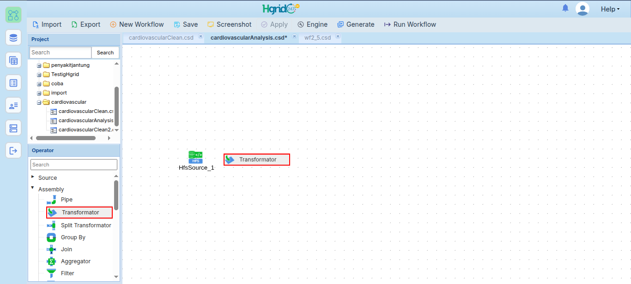Open the database icon in the sidebar
Viewport: 631px width, 284px height.
point(13,37)
